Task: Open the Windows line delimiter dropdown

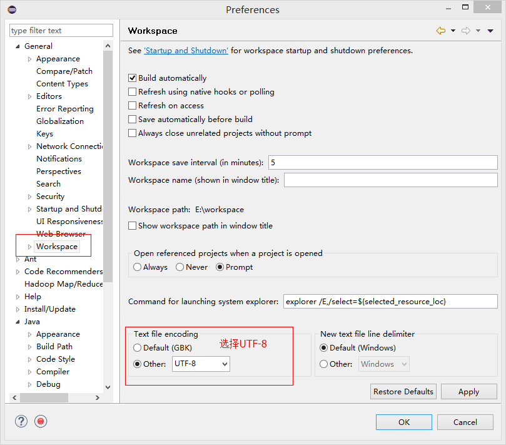Action: (x=384, y=364)
